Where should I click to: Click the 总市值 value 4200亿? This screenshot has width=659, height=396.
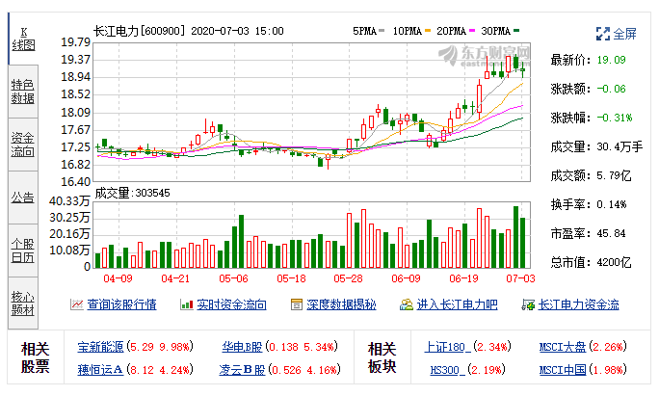coord(614,262)
